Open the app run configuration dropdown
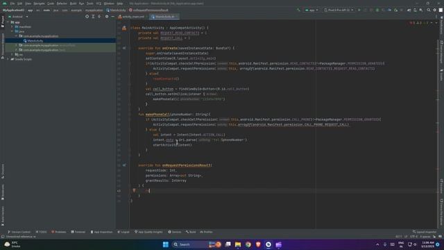 point(311,10)
